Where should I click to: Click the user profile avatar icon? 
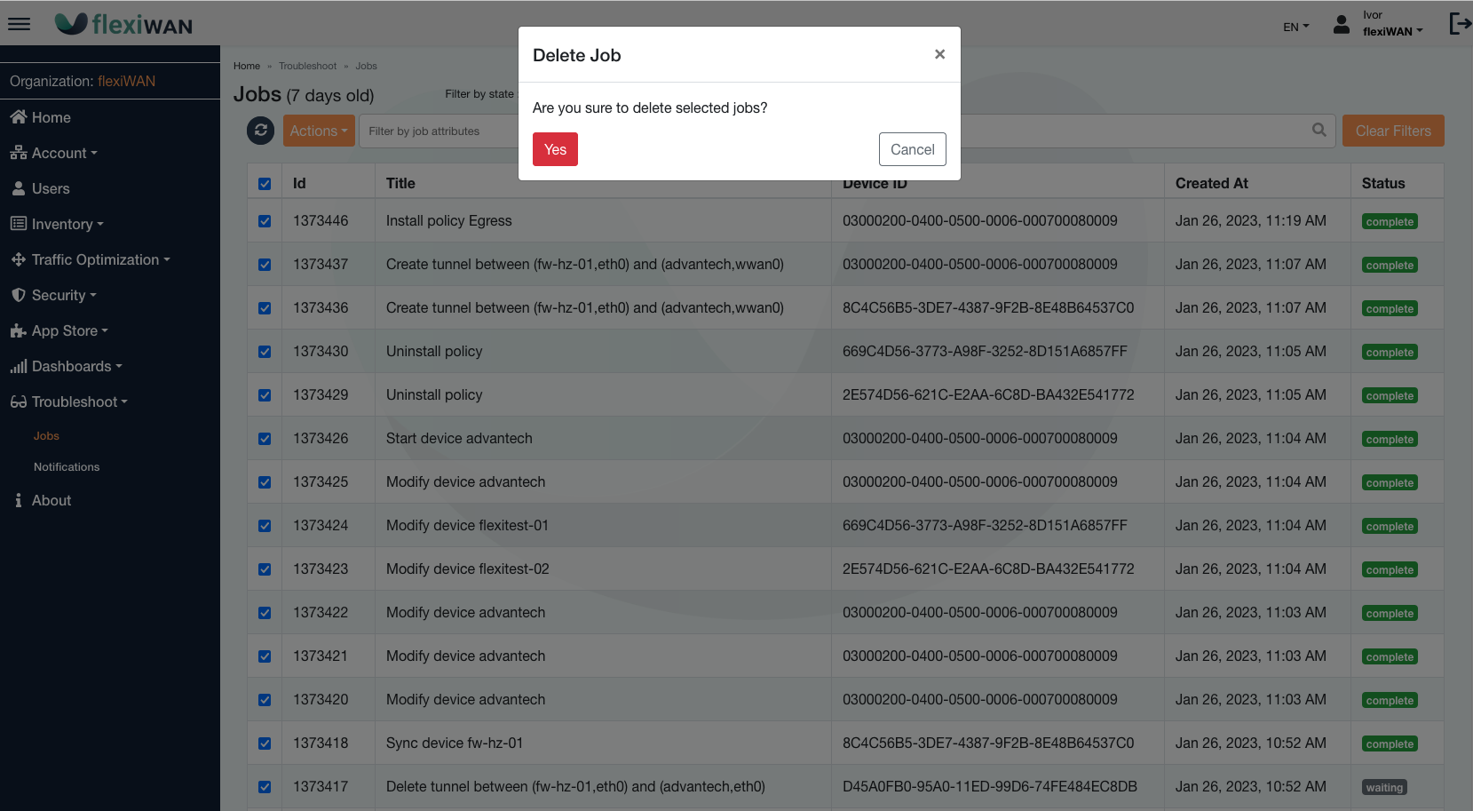pyautogui.click(x=1342, y=24)
